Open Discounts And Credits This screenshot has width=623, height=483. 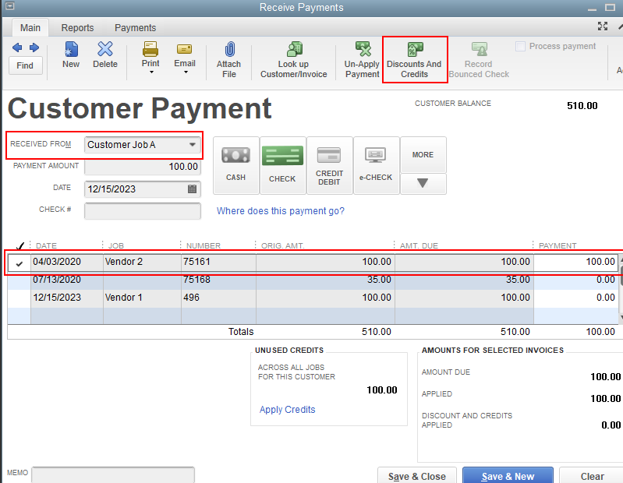click(x=414, y=59)
